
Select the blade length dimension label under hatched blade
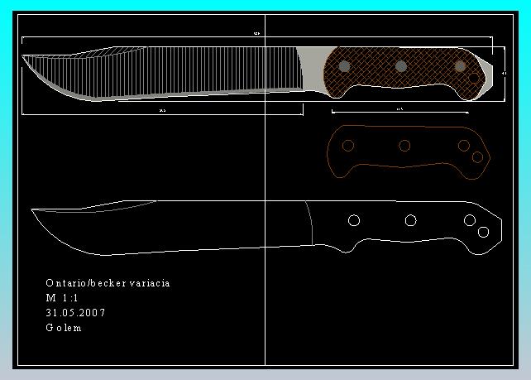[163, 110]
